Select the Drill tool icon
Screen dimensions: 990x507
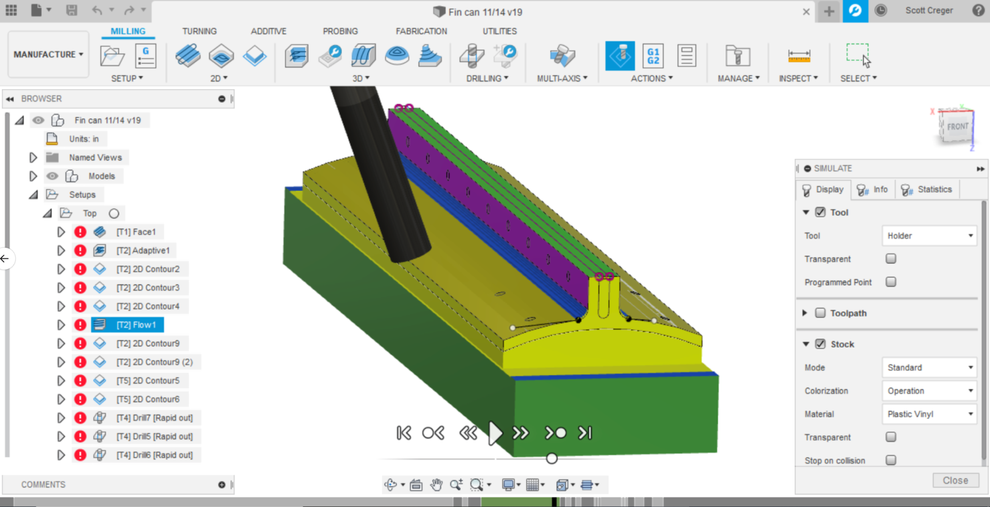tap(471, 56)
